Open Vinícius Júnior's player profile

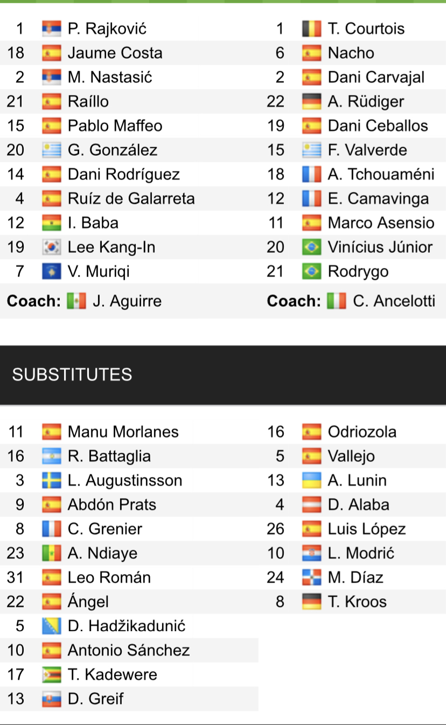click(x=380, y=247)
